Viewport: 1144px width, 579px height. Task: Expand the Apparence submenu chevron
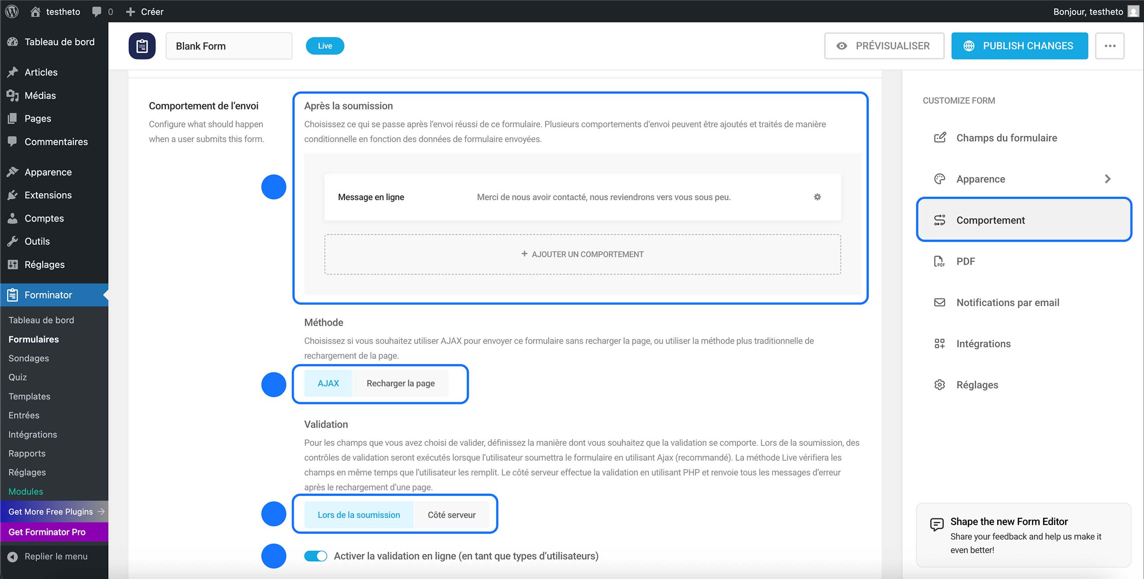[x=1108, y=179]
